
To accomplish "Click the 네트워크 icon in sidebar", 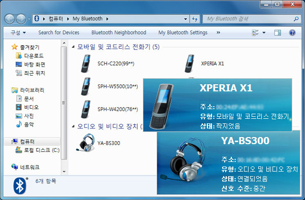I will [15, 167].
